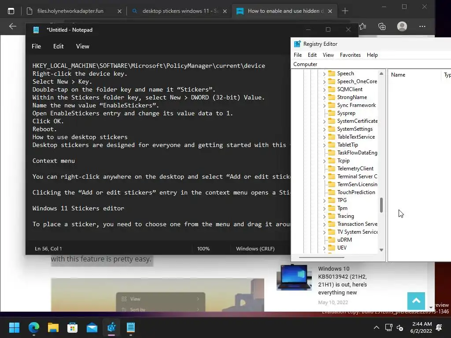Open Edge settings and more menu
Screen dimensions: 451x338
click(422, 26)
